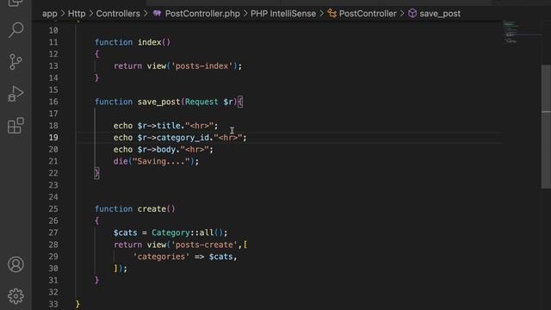Click 'posts-create' string on line 28

click(204, 245)
